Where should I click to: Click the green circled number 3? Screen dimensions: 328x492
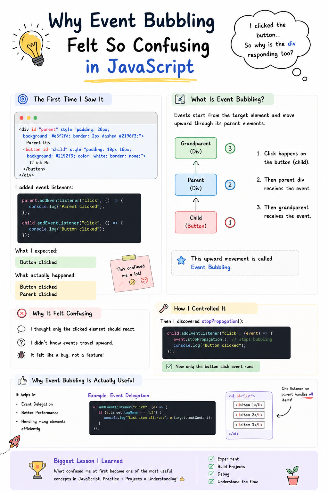230,148
